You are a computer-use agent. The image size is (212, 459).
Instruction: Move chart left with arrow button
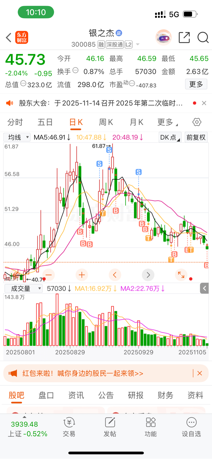click(x=115, y=275)
